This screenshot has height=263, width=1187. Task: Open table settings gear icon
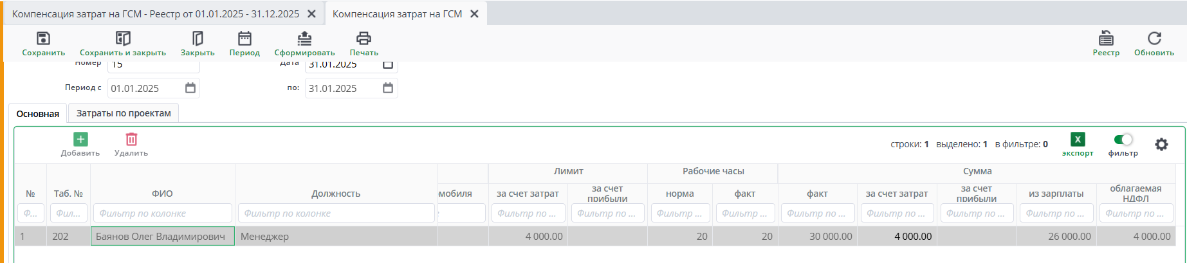coord(1161,145)
